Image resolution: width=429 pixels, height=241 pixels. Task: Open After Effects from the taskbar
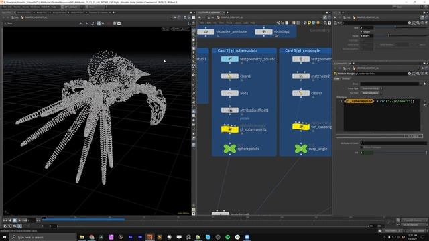click(x=131, y=237)
